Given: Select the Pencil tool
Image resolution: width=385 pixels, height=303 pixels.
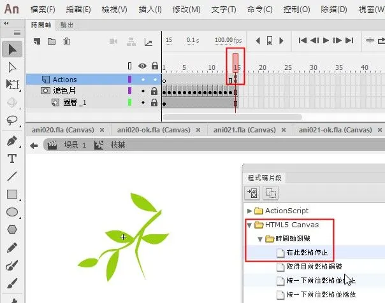Looking at the screenshot, I should (x=12, y=248).
